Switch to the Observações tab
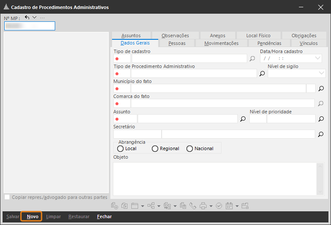Image resolution: width=331 pixels, height=225 pixels. tap(175, 36)
